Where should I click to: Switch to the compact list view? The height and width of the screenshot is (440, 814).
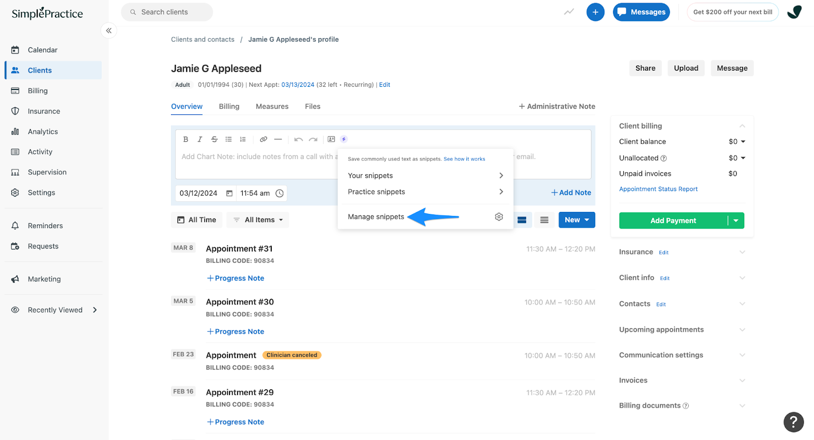coord(544,220)
